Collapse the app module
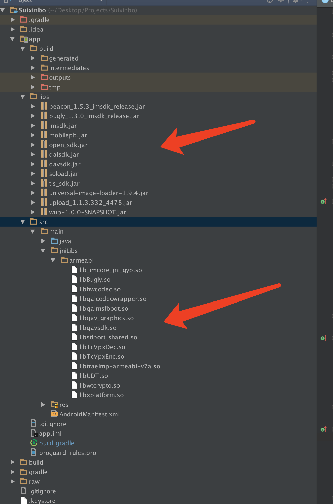This screenshot has width=333, height=504. click(12, 39)
